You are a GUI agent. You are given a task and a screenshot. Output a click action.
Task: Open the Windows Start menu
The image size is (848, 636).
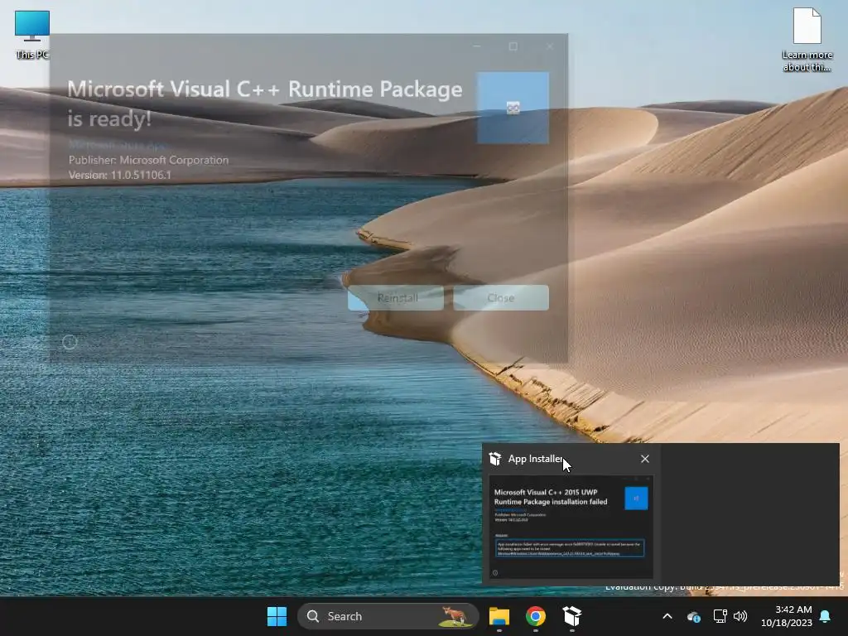(277, 616)
